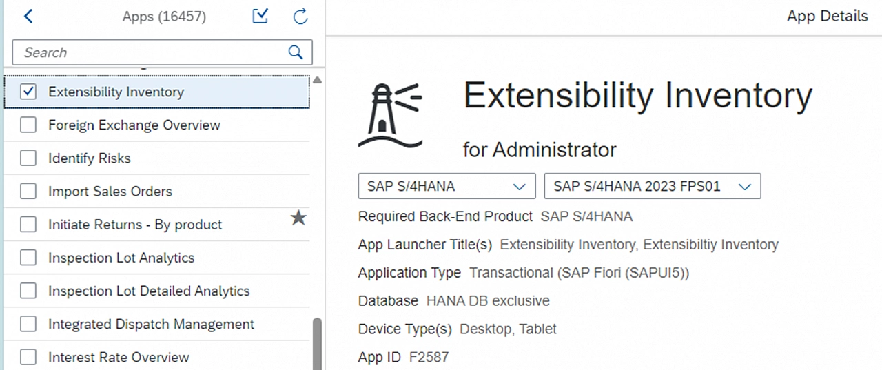Click the Apps (16457) list title
The height and width of the screenshot is (370, 882).
164,16
